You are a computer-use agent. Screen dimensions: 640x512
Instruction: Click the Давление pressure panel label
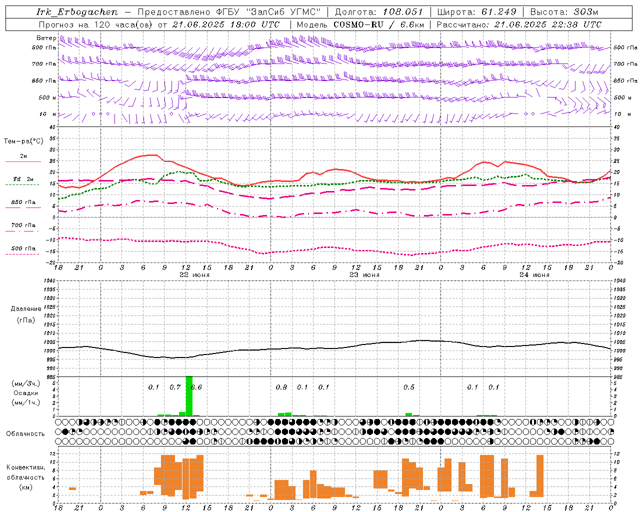point(26,309)
